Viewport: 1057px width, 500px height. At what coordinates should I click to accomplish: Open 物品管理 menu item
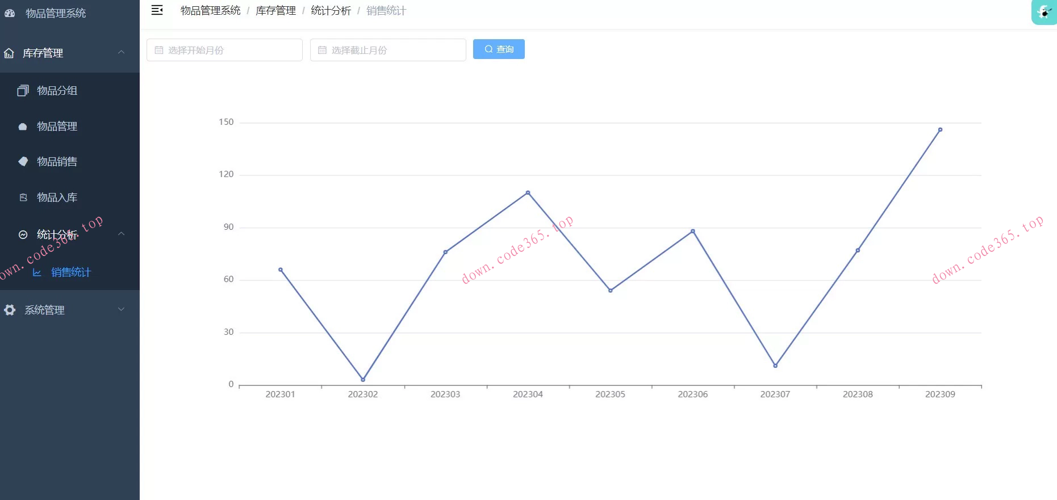(x=70, y=127)
